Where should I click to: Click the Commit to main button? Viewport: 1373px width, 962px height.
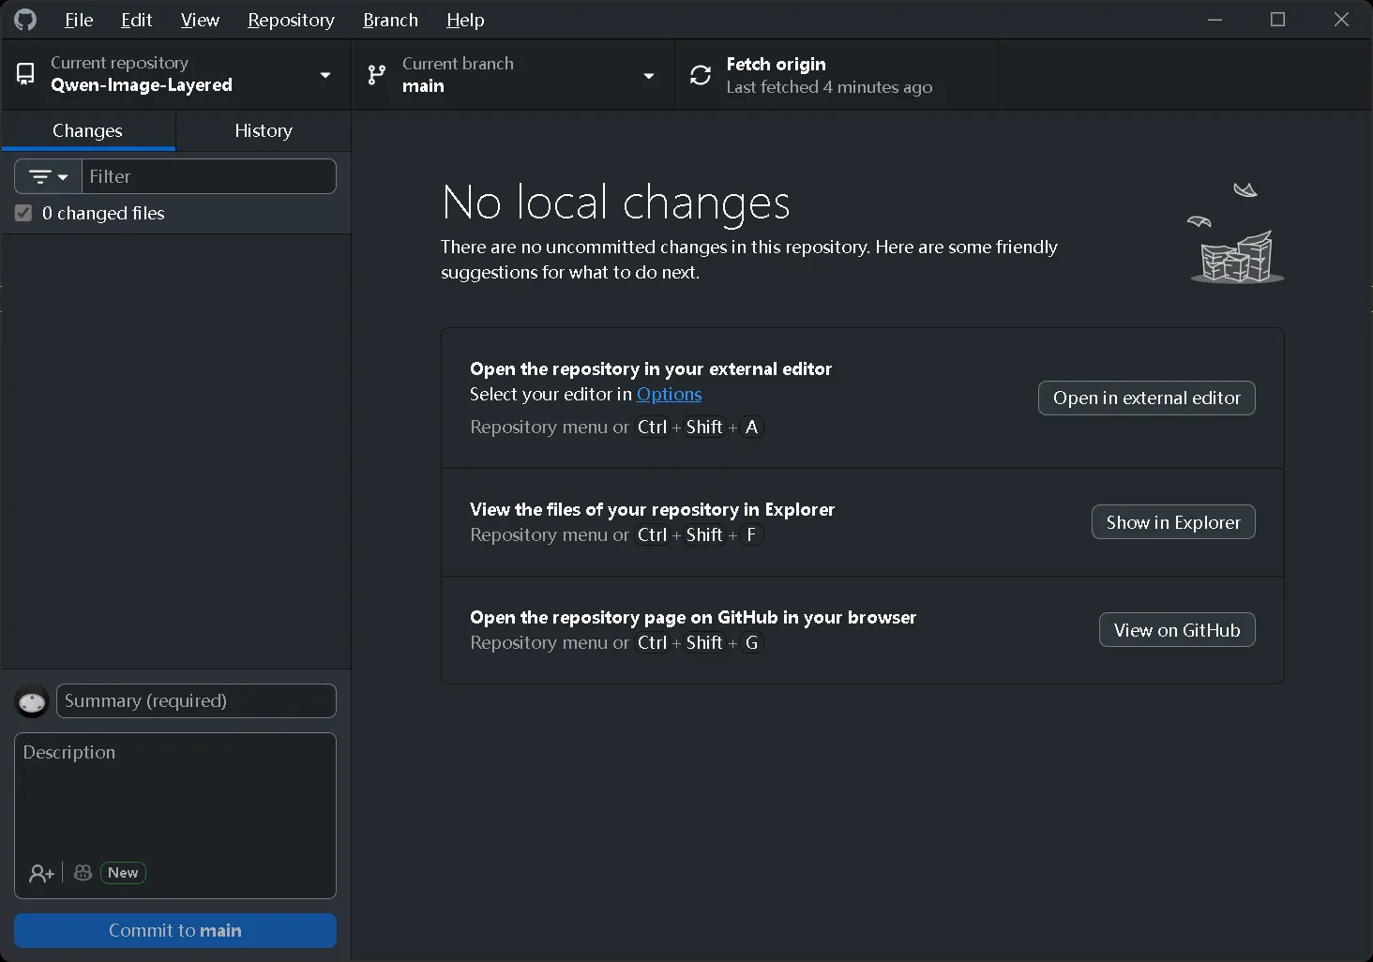175,930
